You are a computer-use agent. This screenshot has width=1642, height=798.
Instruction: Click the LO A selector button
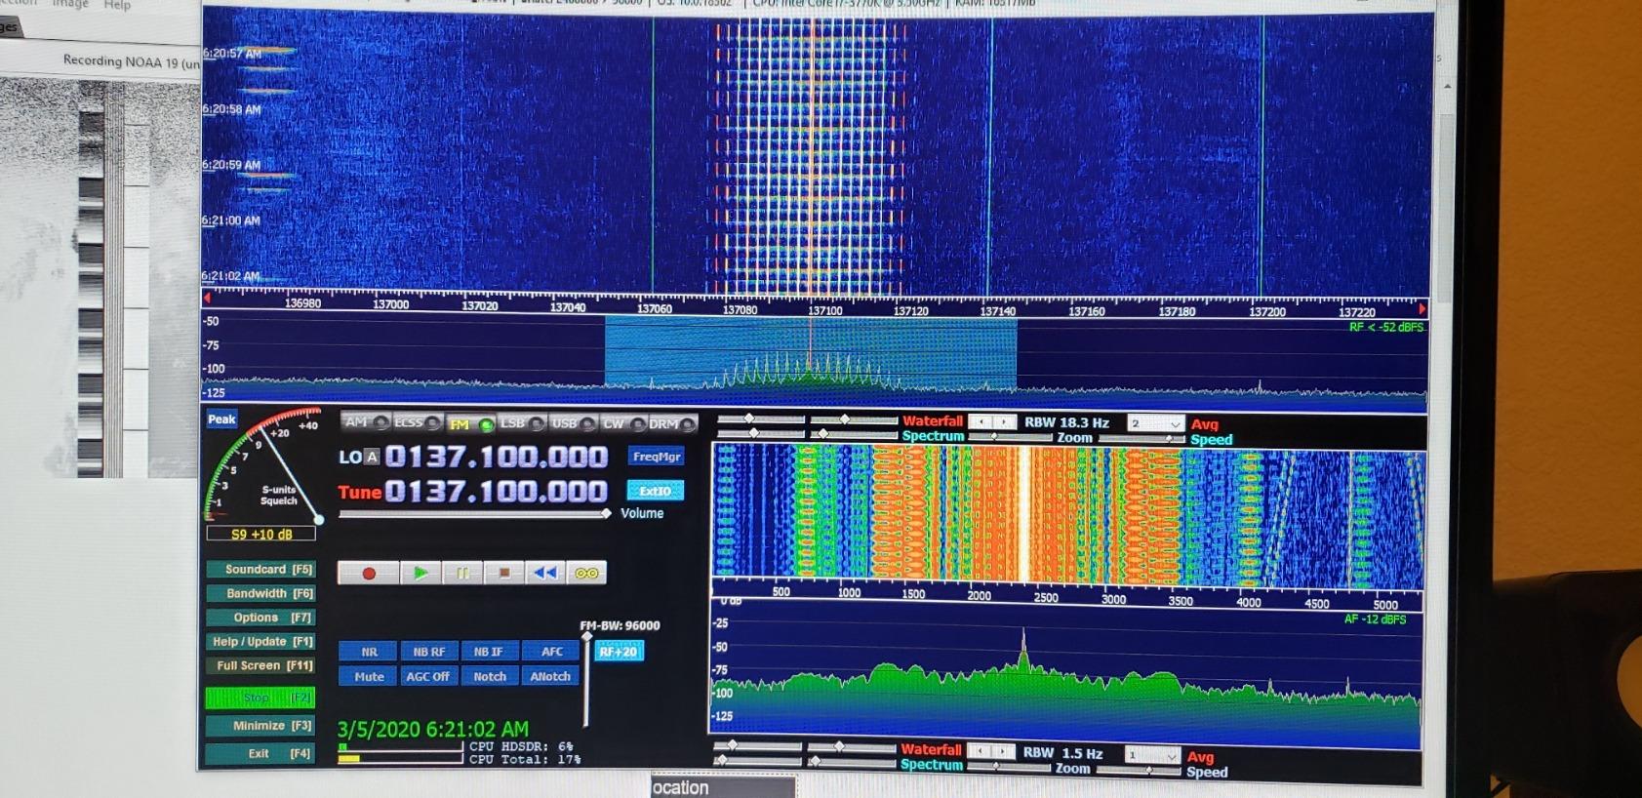371,457
